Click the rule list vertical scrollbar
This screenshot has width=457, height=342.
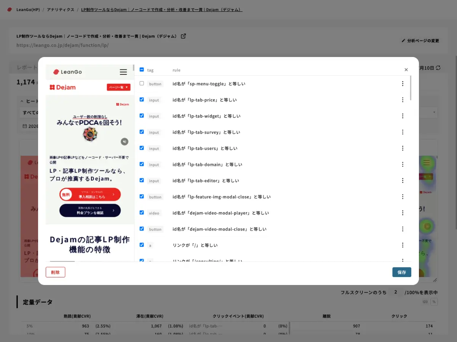[411, 88]
